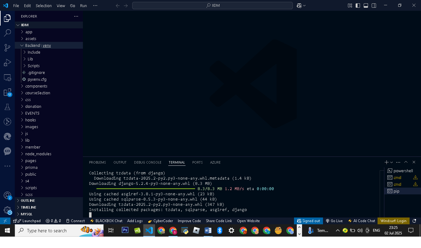The image size is (421, 248).
Task: Expand the OUTLINE section
Action: tap(49, 201)
